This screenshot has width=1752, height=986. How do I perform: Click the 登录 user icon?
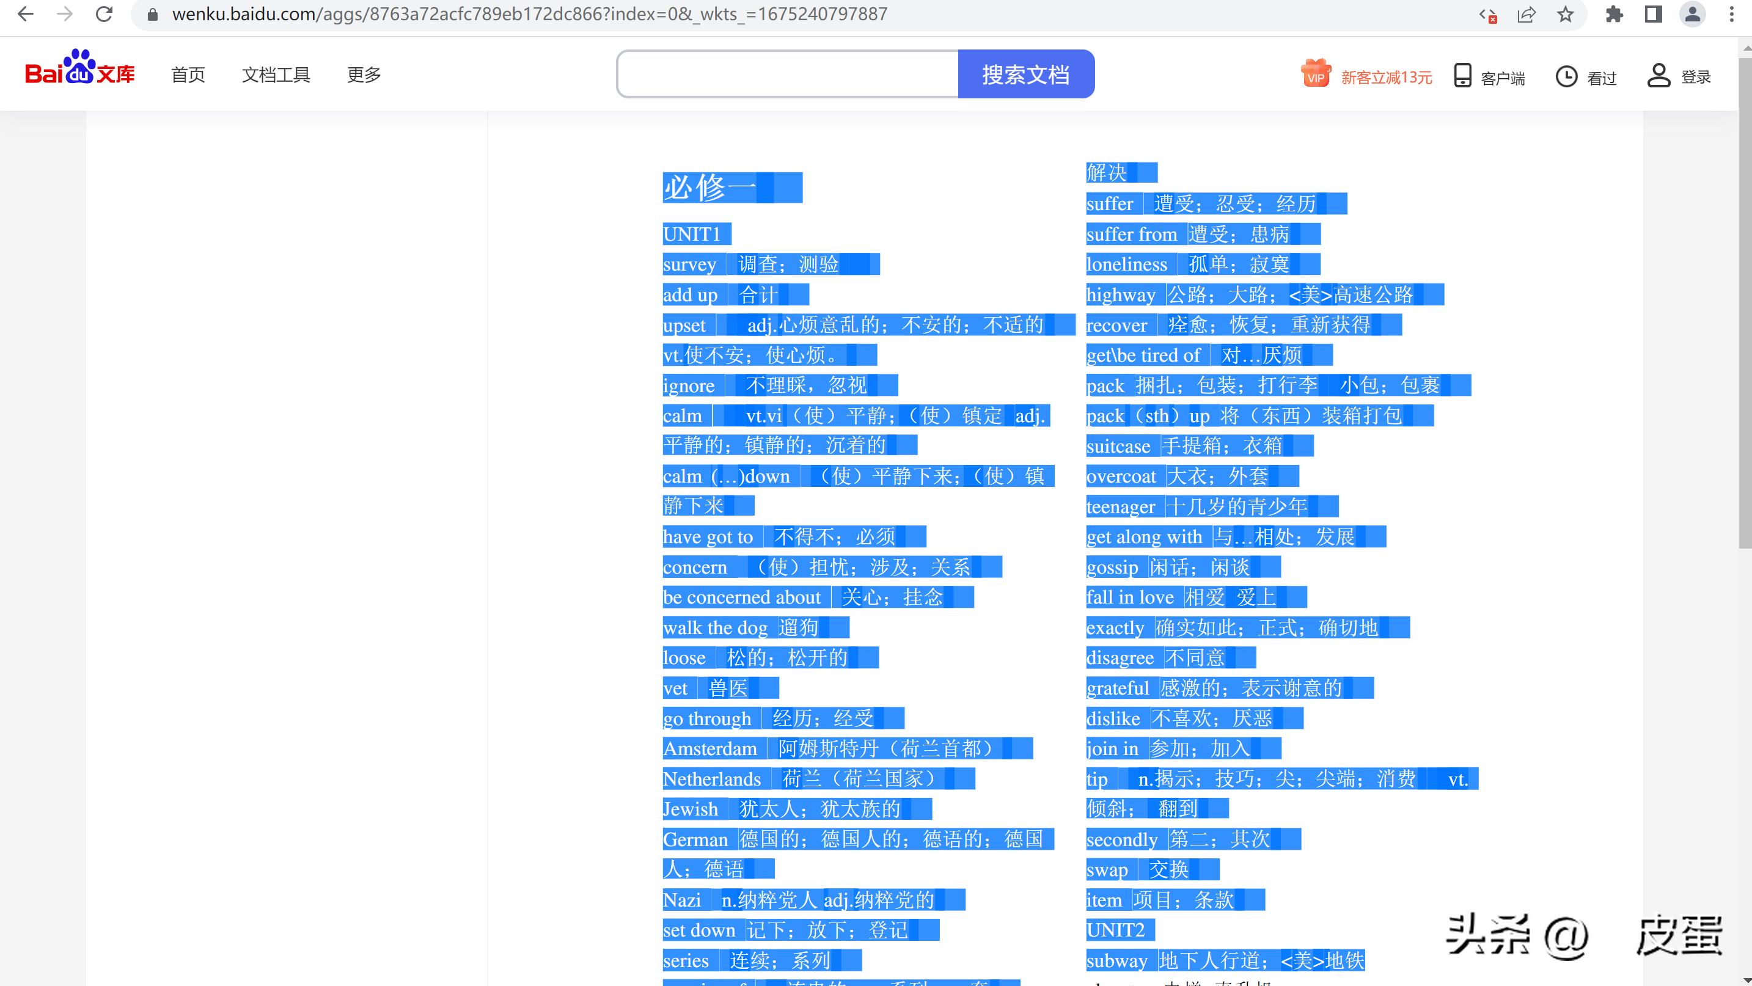[x=1659, y=75]
